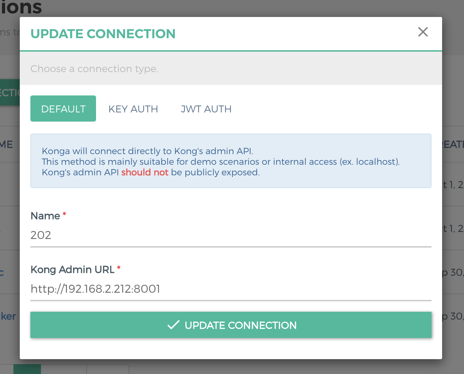Screen dimensions: 464x374
Task: Click the 'Kong Admin URL' label
Action: pos(72,269)
